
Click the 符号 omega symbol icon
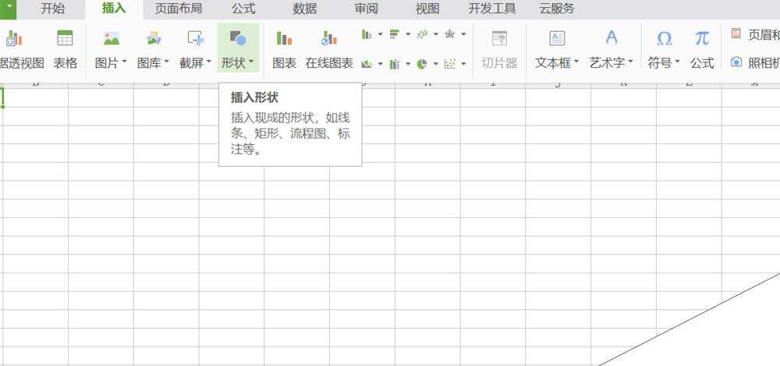[x=664, y=38]
